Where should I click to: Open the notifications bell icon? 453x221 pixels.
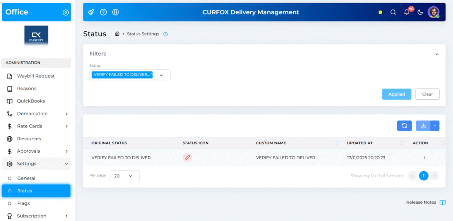coord(407,12)
